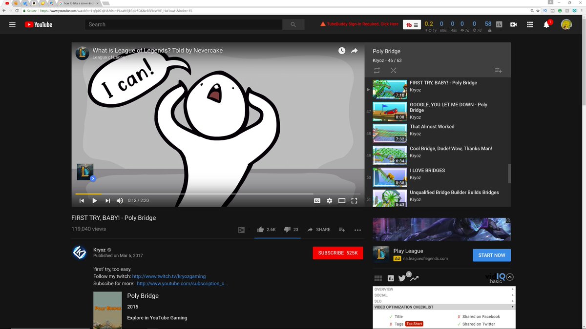Image resolution: width=586 pixels, height=329 pixels.
Task: Click the vidIQ bar chart icon in sidebar
Action: pyautogui.click(x=391, y=278)
